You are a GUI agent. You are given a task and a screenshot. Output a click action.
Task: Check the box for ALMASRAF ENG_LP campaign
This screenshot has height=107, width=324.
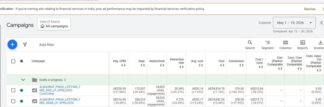tap(13, 90)
